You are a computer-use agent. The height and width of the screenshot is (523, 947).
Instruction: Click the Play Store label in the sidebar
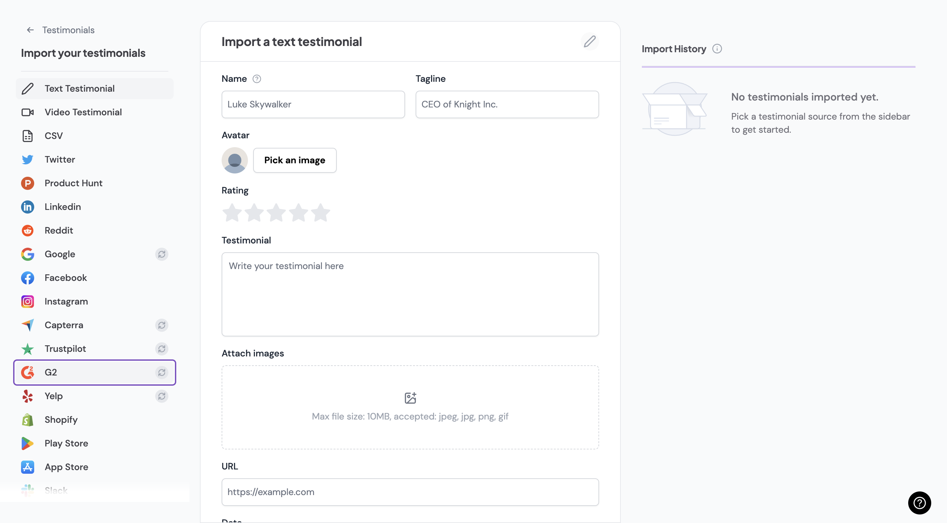click(66, 443)
